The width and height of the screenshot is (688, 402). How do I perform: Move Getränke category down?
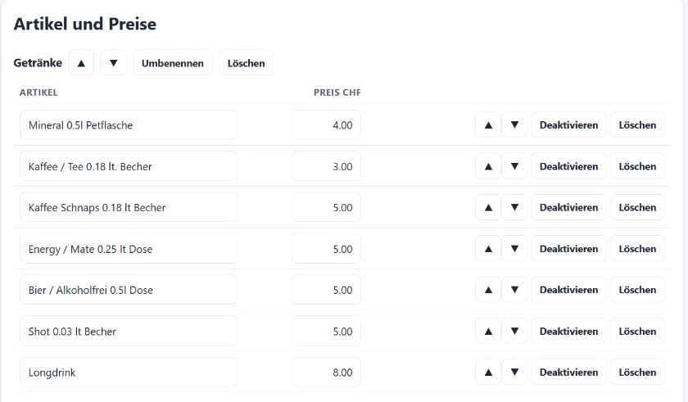click(x=113, y=63)
